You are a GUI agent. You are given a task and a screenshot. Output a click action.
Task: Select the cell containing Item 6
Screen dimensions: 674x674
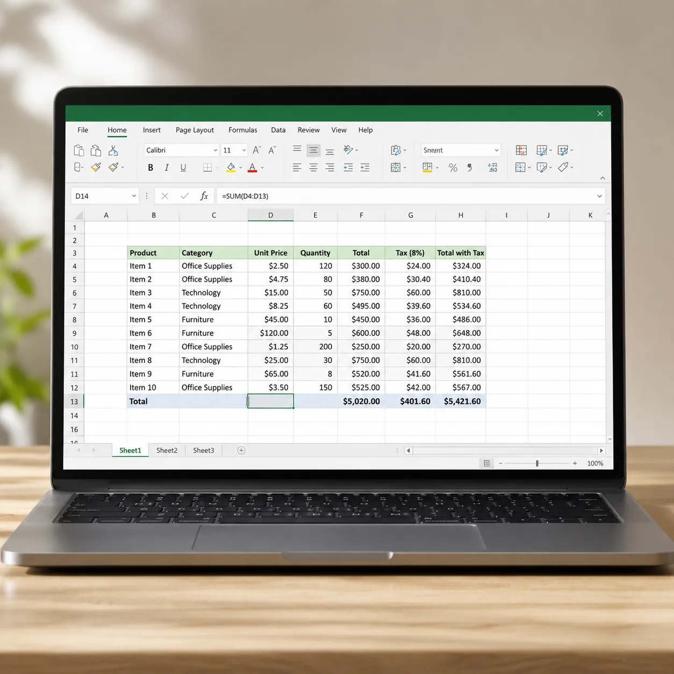click(x=153, y=333)
